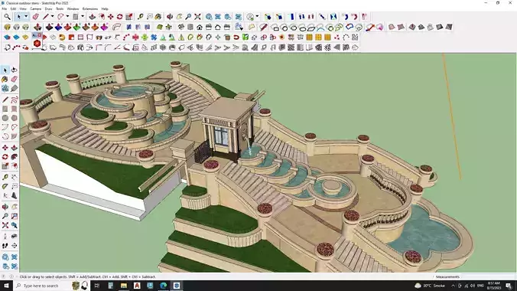Activate the 3D Text tool
The height and width of the screenshot is (291, 517).
[14, 195]
